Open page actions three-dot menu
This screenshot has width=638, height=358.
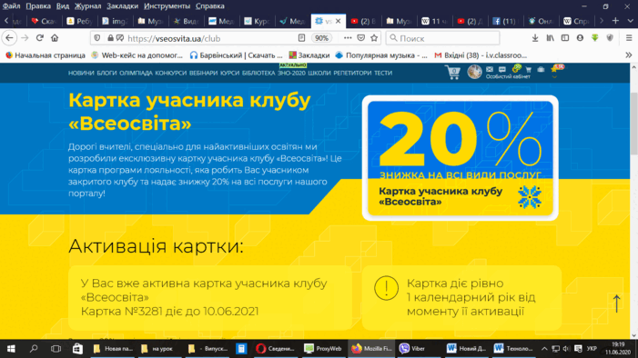pos(348,38)
